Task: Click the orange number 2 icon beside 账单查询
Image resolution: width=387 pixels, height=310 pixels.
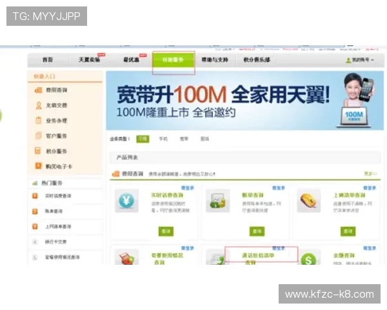Action: click(35, 211)
